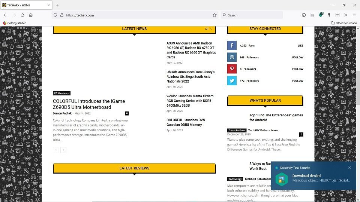Click FOLLOW for 568 Instagram followers
The image size is (360, 202).
click(x=297, y=58)
